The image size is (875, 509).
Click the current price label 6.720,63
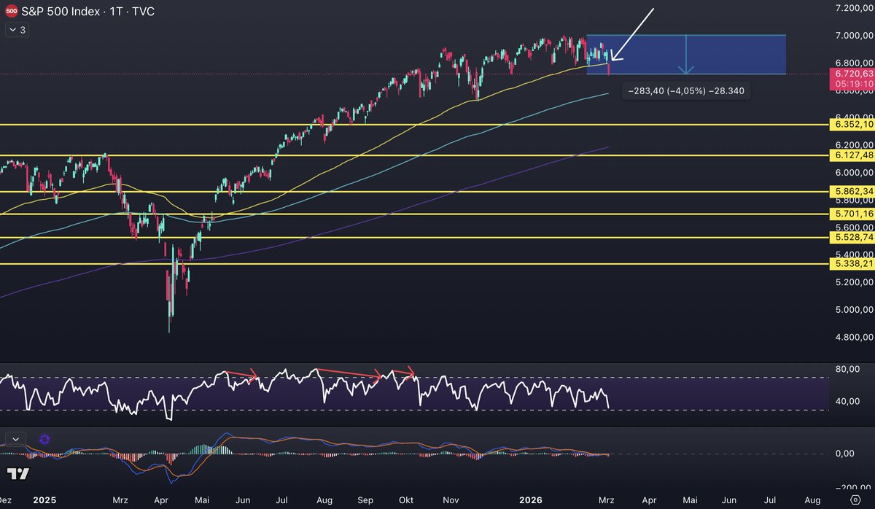click(x=853, y=74)
